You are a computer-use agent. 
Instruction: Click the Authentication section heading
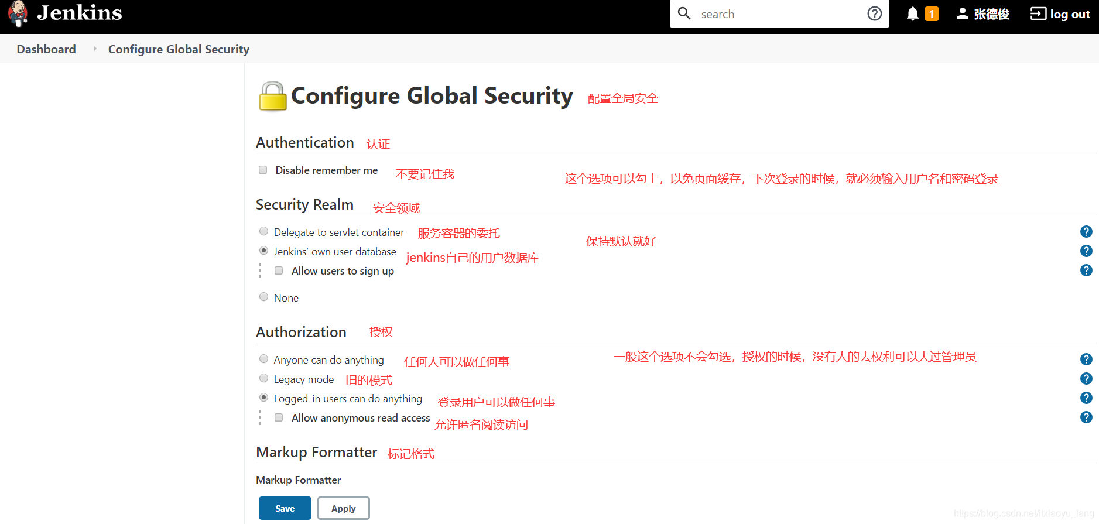pyautogui.click(x=305, y=142)
